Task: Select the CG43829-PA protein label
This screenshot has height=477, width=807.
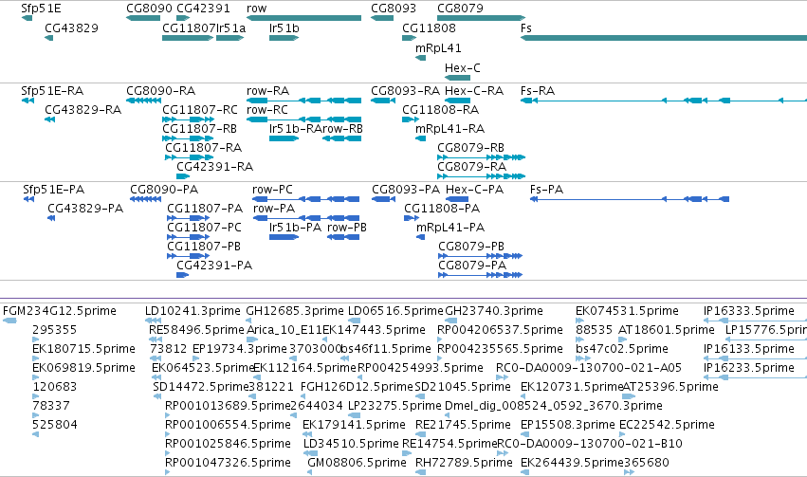Action: (x=85, y=209)
